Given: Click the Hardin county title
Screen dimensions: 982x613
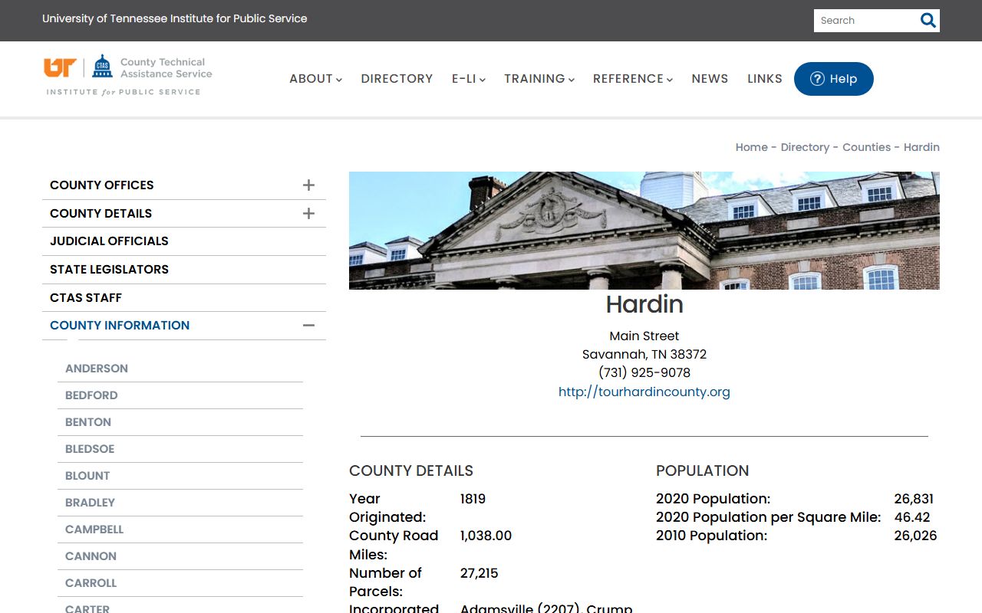Looking at the screenshot, I should coord(644,304).
